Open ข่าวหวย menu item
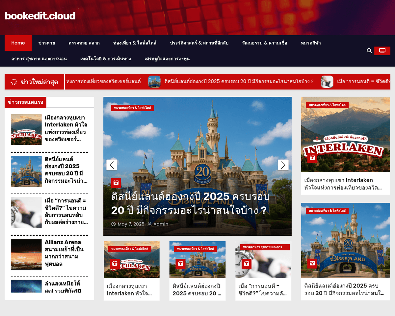This screenshot has width=395, height=316. pos(46,43)
